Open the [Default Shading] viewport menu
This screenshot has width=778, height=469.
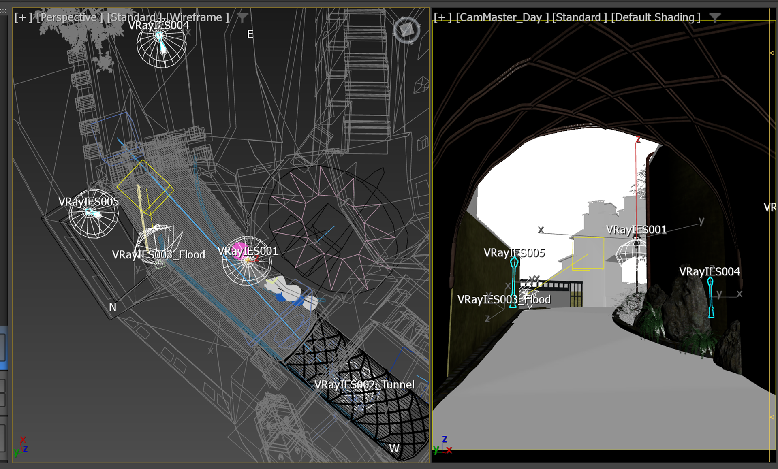pos(655,17)
